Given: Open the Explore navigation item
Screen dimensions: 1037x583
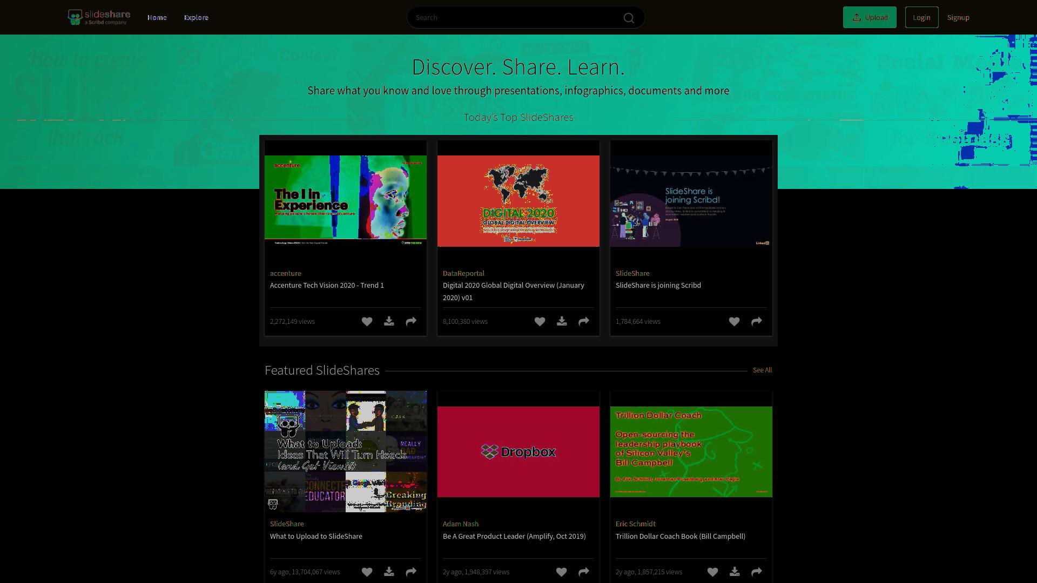Looking at the screenshot, I should click(x=196, y=18).
